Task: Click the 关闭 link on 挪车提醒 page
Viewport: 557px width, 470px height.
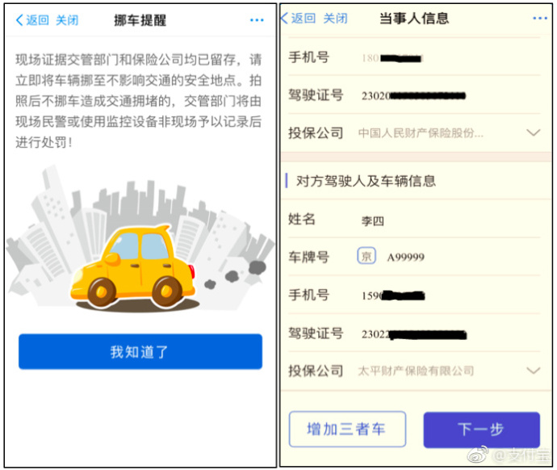Action: coord(67,20)
